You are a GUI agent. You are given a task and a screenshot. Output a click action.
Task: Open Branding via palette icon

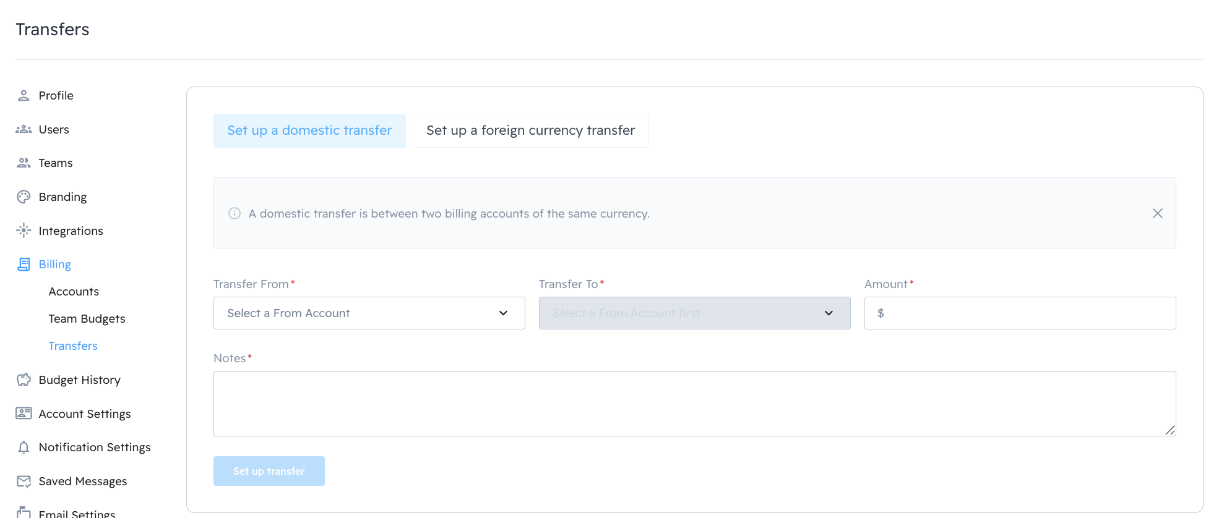pyautogui.click(x=24, y=197)
